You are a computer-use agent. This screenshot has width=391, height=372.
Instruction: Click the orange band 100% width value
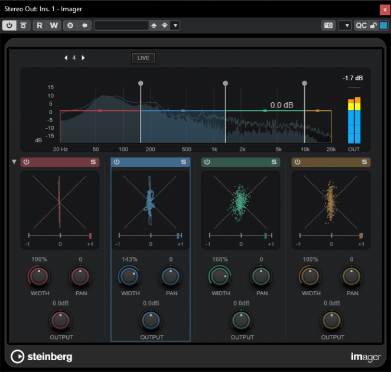point(311,259)
